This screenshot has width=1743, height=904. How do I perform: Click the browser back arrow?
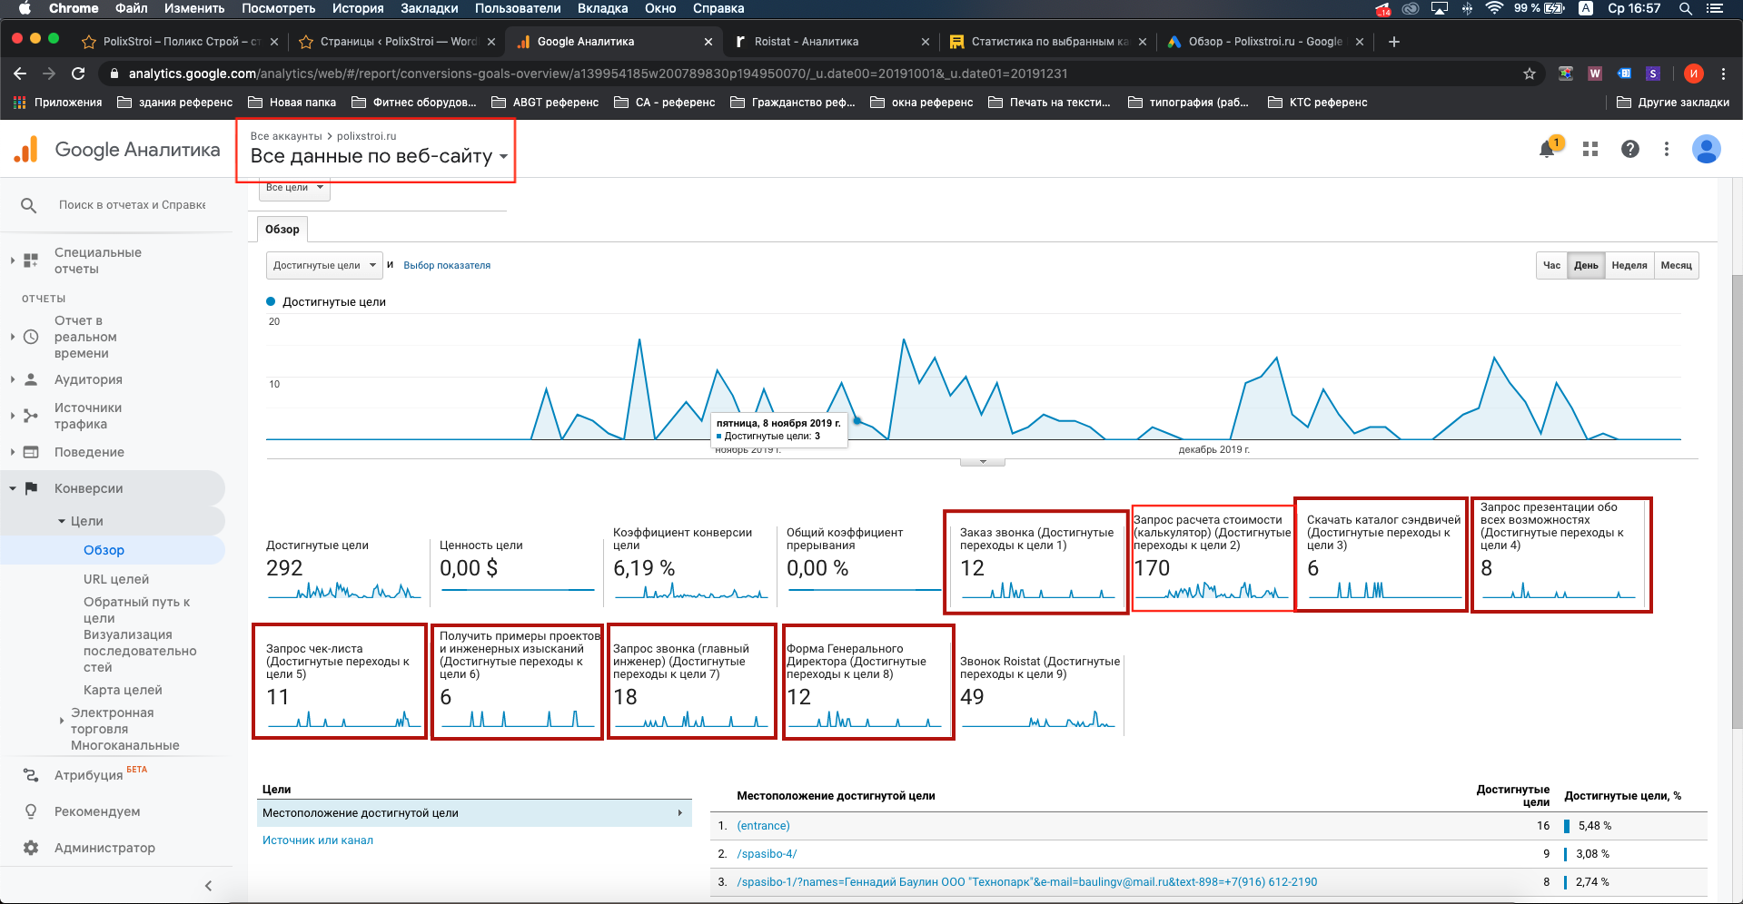tap(20, 74)
